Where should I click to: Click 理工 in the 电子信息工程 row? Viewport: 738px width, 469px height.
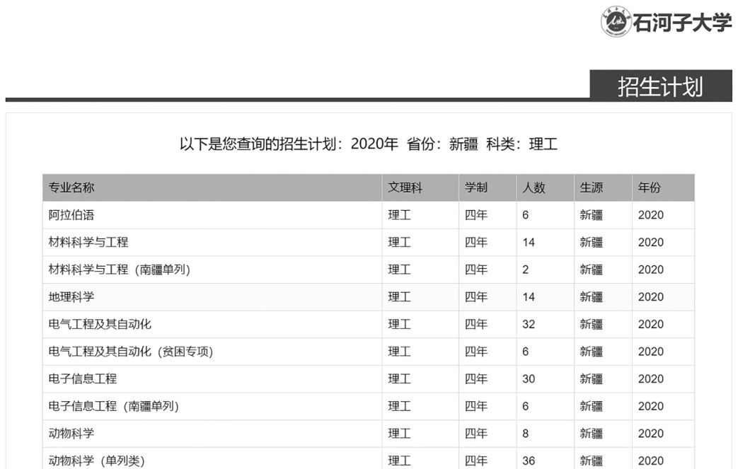400,378
